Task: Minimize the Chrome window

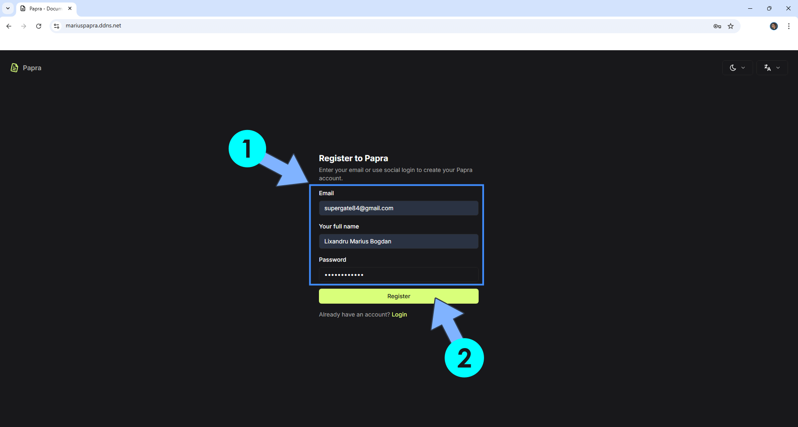Action: click(750, 8)
